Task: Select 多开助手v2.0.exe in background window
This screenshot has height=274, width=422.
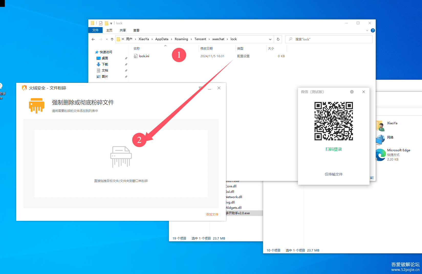Action: [x=238, y=213]
